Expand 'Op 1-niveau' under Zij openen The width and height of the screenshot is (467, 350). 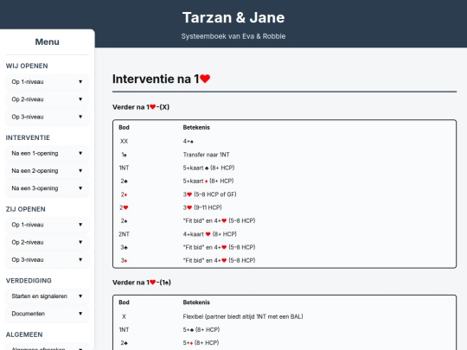pyautogui.click(x=47, y=225)
